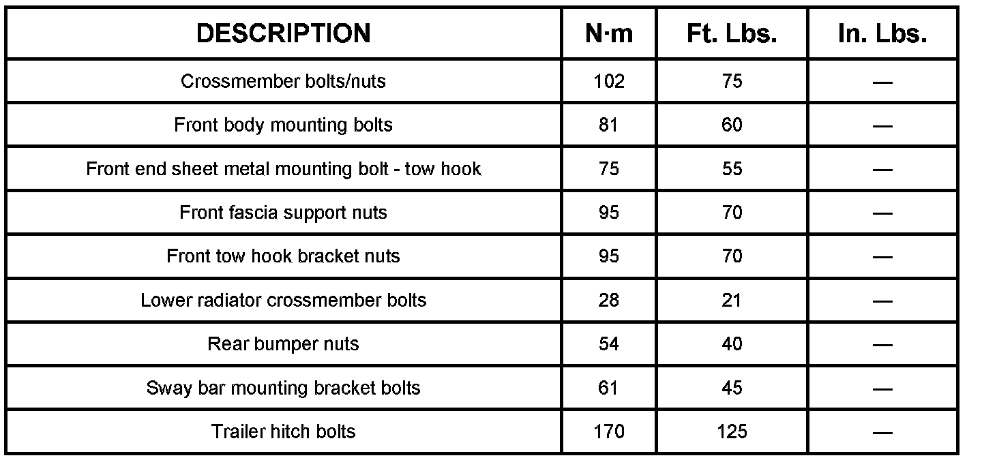The image size is (982, 458).
Task: Select the 81 N·m value
Action: 609,125
